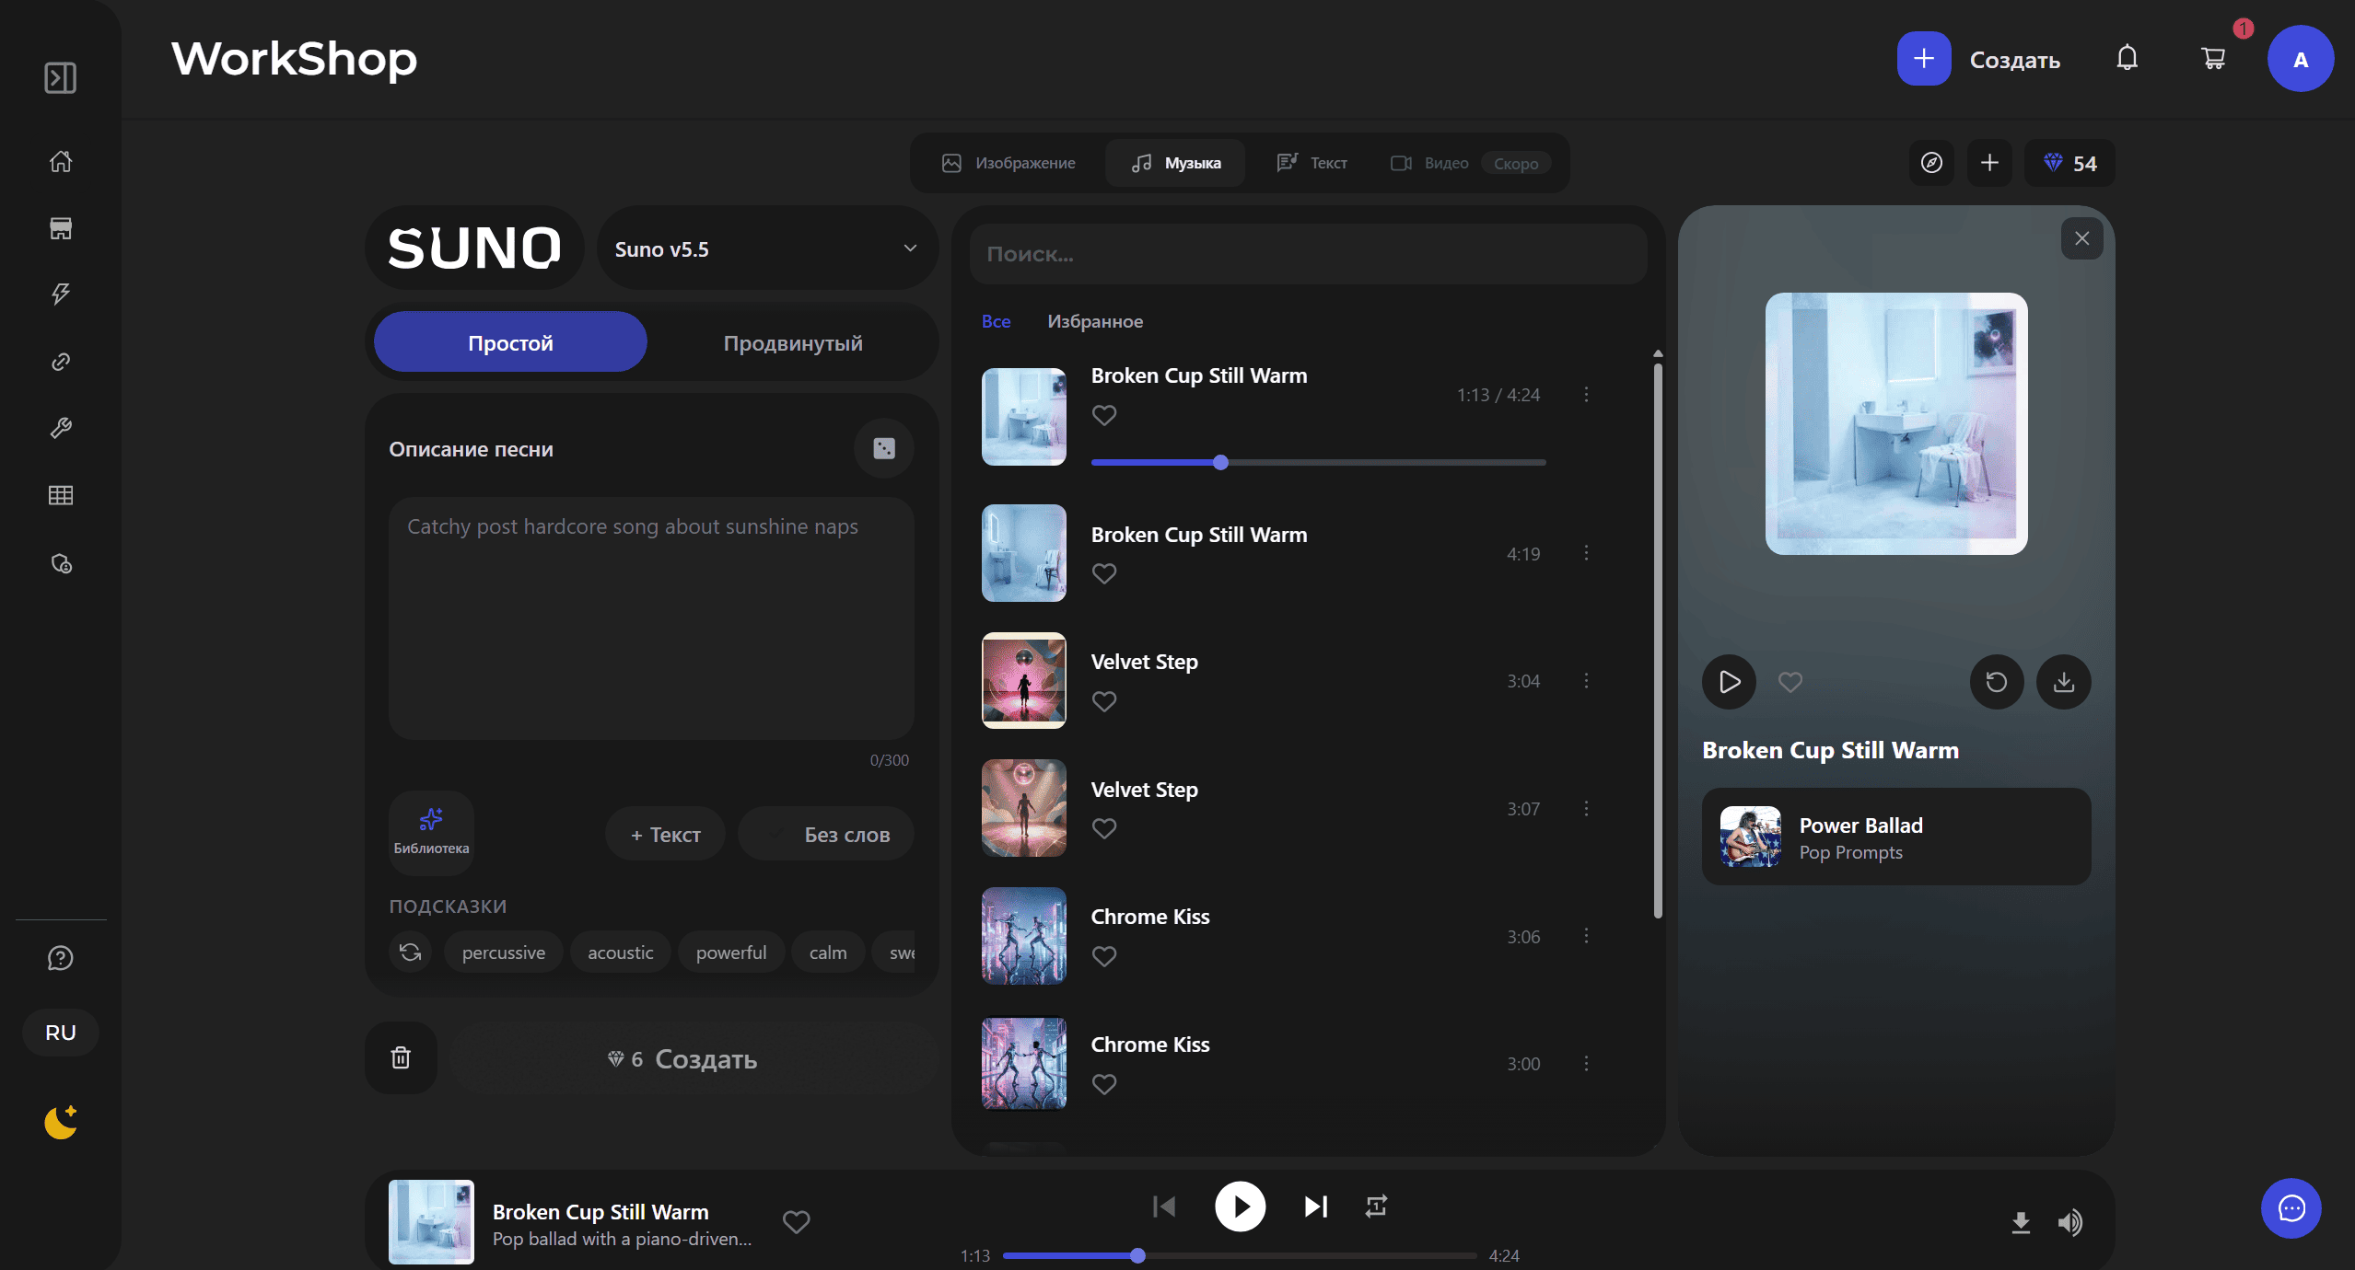This screenshot has width=2355, height=1270.
Task: Switch to the Музыка tab
Action: [x=1176, y=163]
